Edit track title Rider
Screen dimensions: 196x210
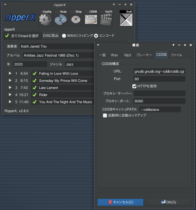[x=66, y=95]
